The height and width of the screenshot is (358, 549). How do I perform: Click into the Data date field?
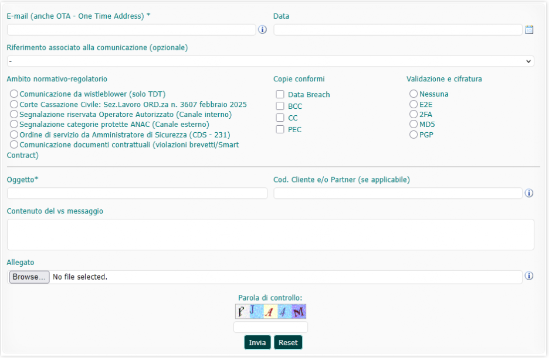coord(398,30)
